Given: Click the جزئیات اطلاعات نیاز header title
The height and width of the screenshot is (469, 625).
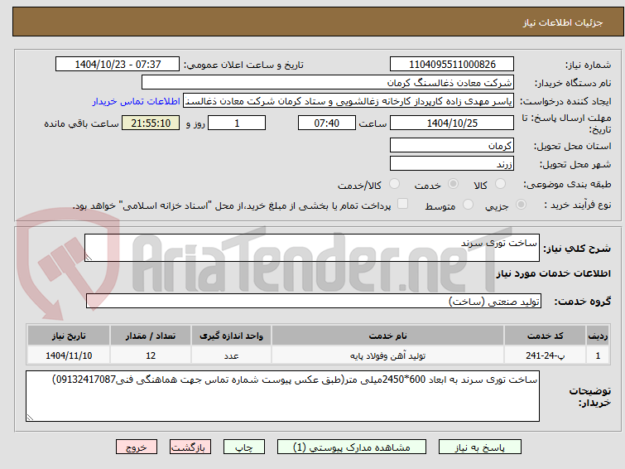Looking at the screenshot, I should point(563,22).
